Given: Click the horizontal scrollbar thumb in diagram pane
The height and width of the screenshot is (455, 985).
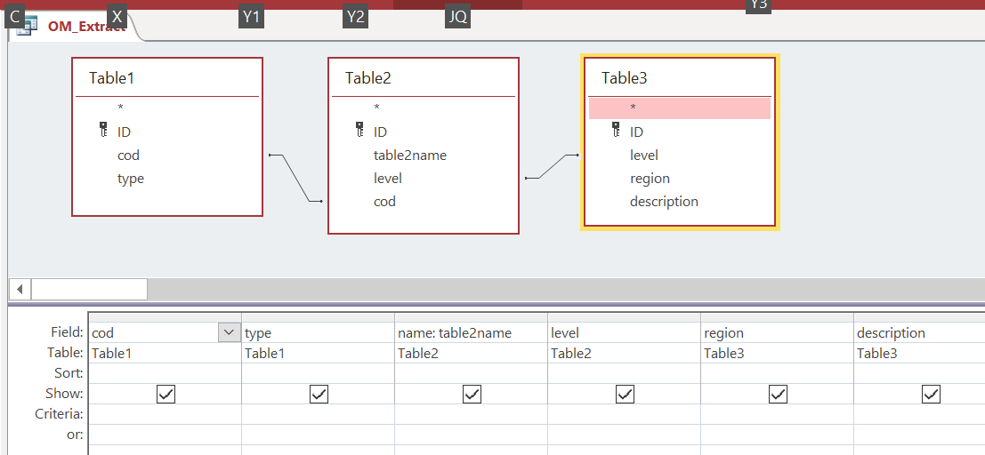Looking at the screenshot, I should [x=89, y=290].
